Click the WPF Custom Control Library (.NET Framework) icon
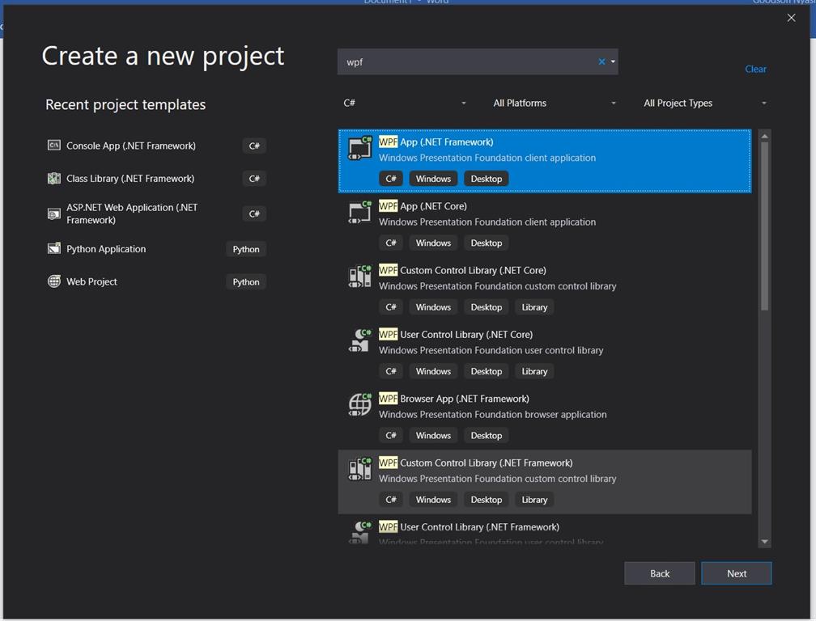The height and width of the screenshot is (621, 816). (359, 468)
